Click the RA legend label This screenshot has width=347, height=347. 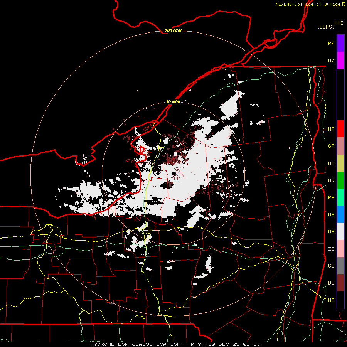tap(331, 198)
